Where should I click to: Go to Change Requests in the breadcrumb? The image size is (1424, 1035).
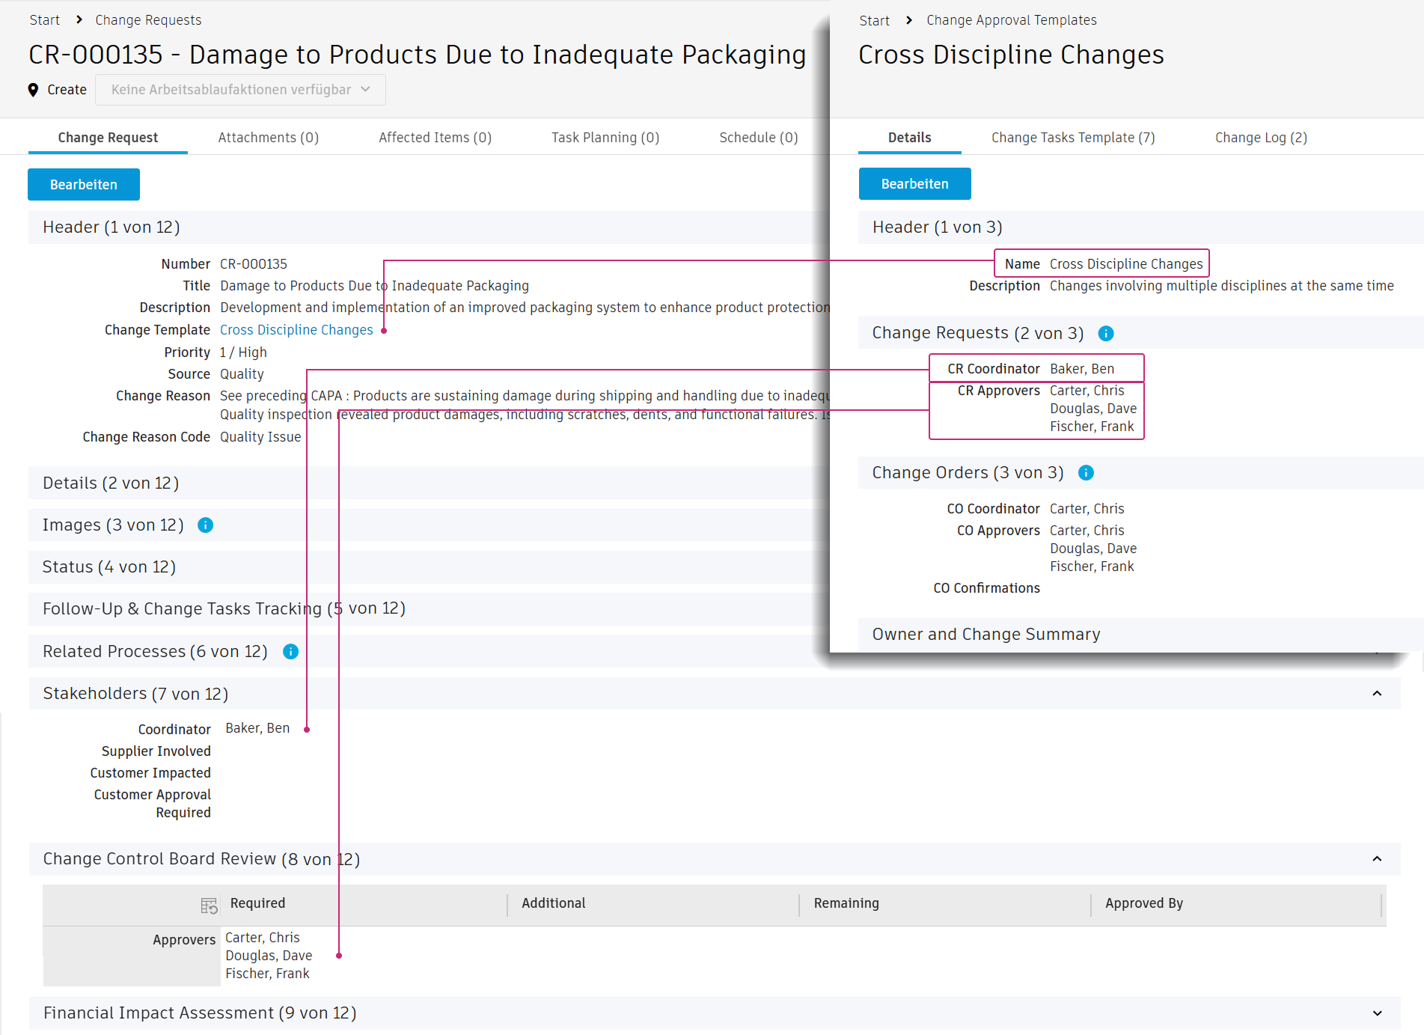pos(148,20)
